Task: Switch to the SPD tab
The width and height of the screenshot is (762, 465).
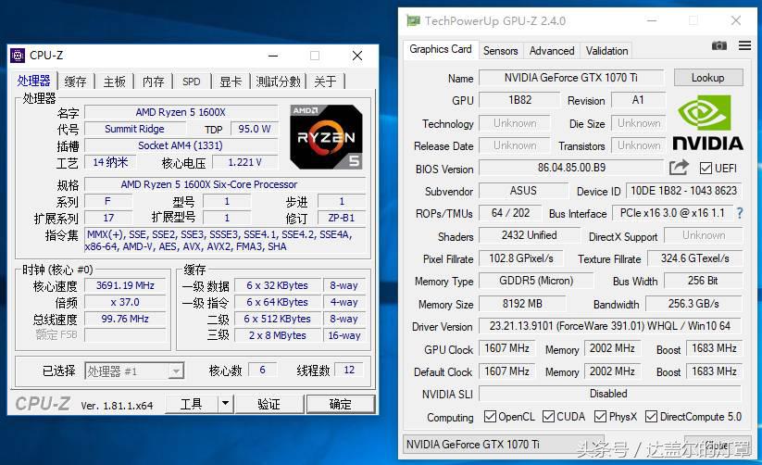Action: [192, 82]
